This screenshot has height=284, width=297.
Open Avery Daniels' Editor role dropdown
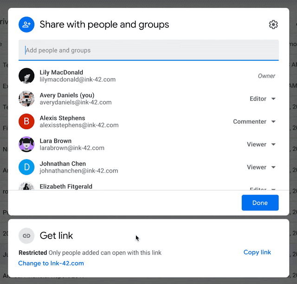pyautogui.click(x=263, y=99)
